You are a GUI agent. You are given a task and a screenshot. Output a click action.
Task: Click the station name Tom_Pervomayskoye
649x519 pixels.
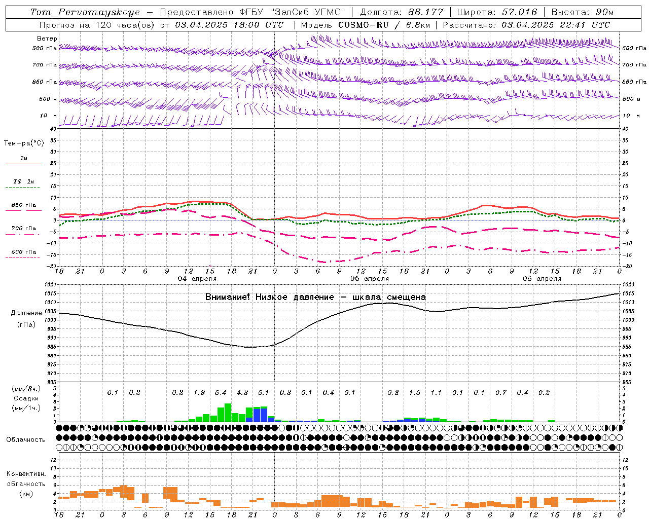click(x=85, y=12)
